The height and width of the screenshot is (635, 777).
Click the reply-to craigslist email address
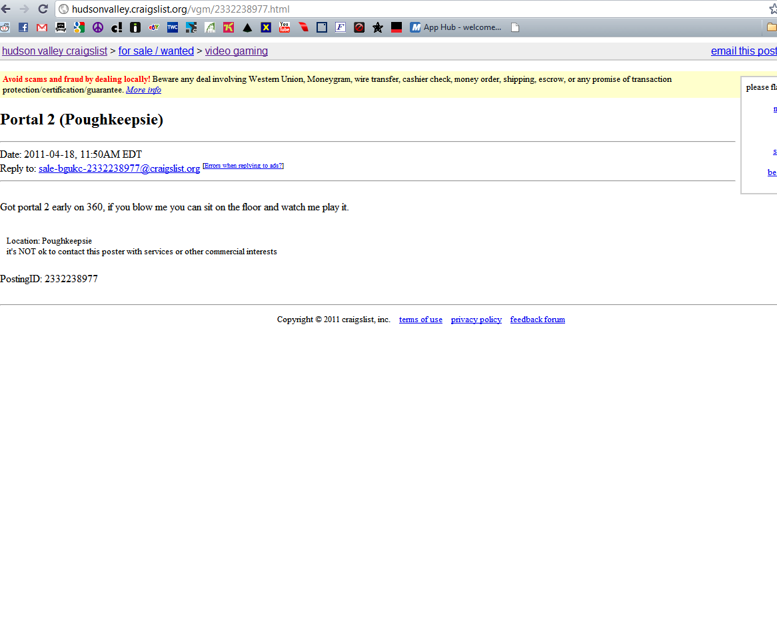coord(119,168)
